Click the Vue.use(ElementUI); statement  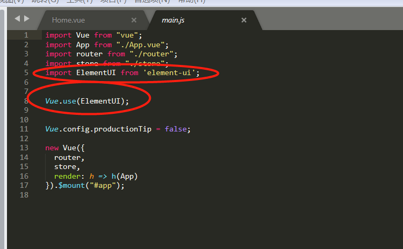coord(87,101)
